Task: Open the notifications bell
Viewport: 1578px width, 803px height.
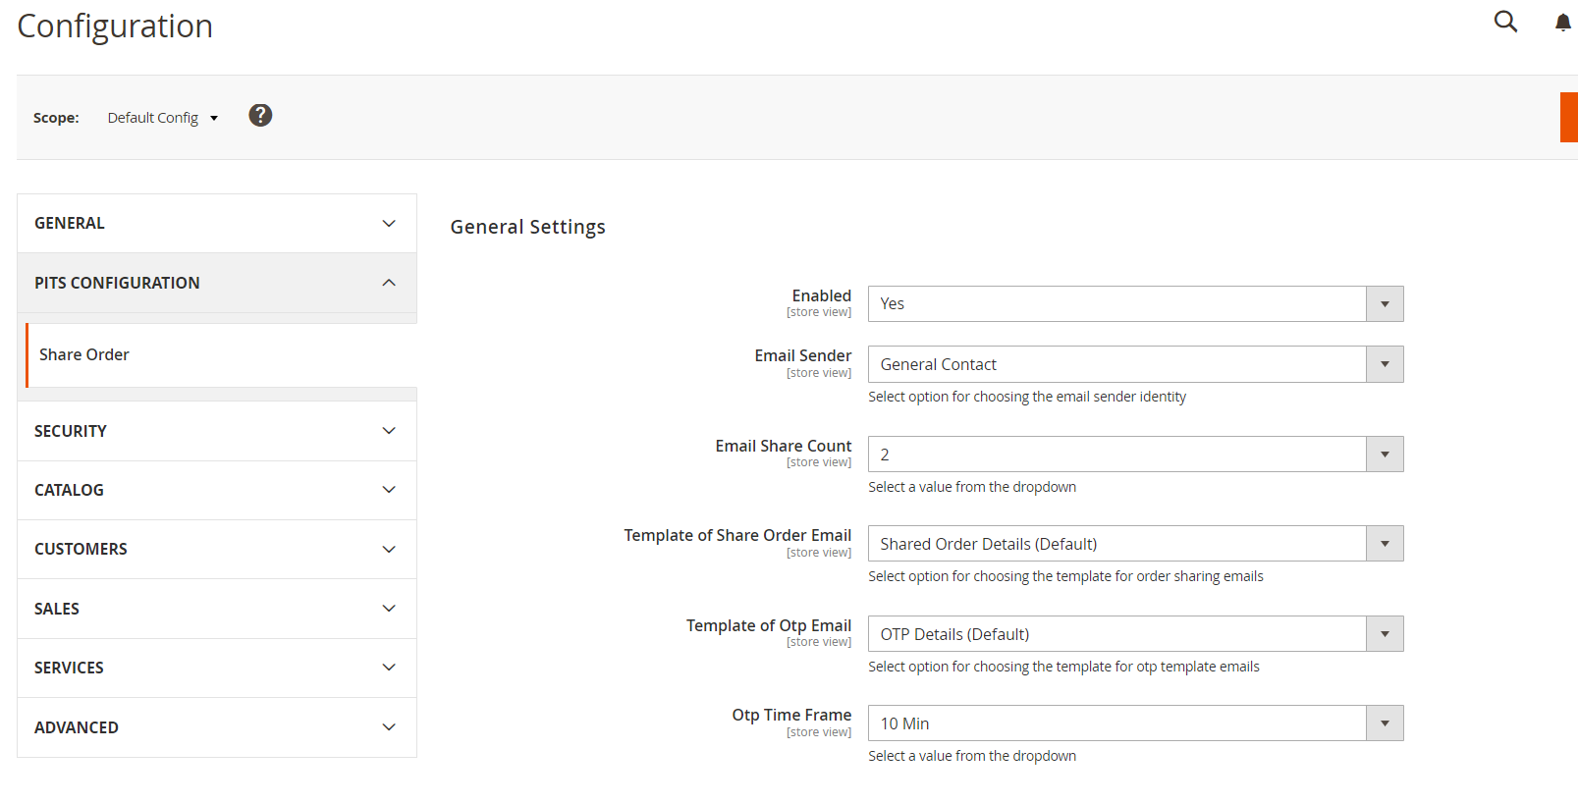Action: pyautogui.click(x=1562, y=23)
